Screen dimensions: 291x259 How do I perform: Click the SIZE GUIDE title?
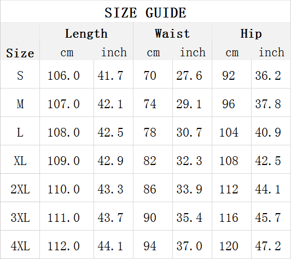coord(145,13)
